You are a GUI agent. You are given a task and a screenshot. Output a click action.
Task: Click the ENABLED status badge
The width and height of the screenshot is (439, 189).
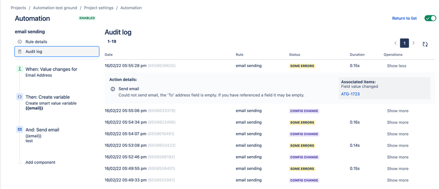[87, 18]
